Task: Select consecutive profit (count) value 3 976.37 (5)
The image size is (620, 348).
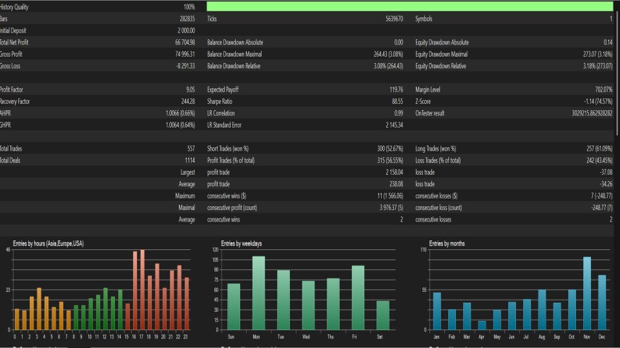Action: point(391,208)
